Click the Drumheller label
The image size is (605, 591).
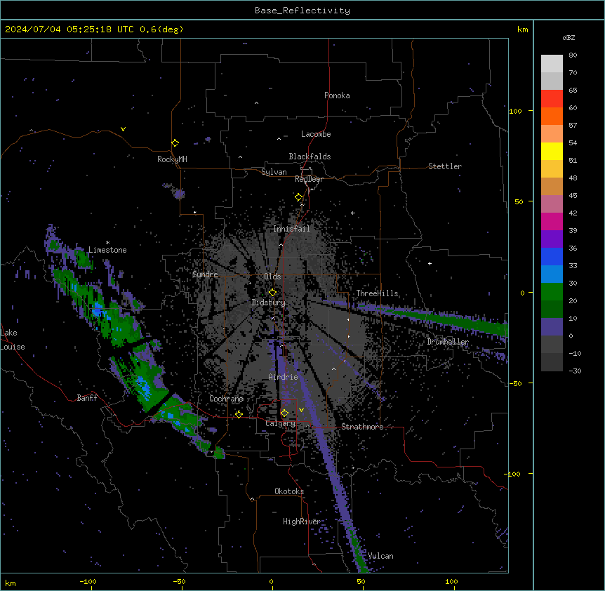pyautogui.click(x=448, y=342)
